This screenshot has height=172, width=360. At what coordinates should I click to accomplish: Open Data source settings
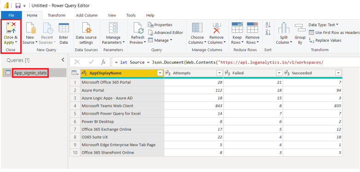pos(86,34)
